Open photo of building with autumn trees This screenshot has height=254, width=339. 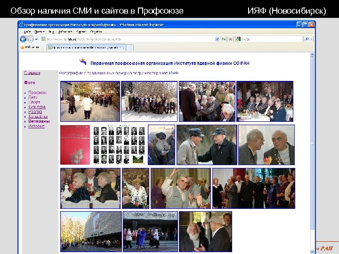pos(91,231)
